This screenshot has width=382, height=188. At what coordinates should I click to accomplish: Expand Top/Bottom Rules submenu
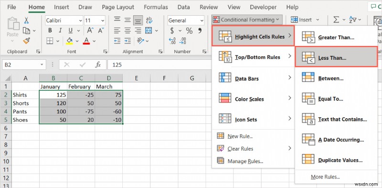point(254,57)
